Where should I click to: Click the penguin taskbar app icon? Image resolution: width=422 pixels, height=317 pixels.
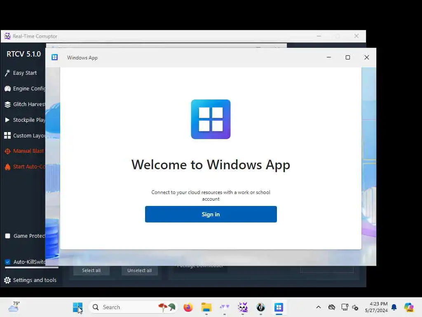coord(260,307)
